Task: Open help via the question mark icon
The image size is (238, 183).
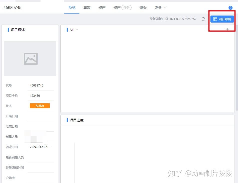Action: (230, 8)
